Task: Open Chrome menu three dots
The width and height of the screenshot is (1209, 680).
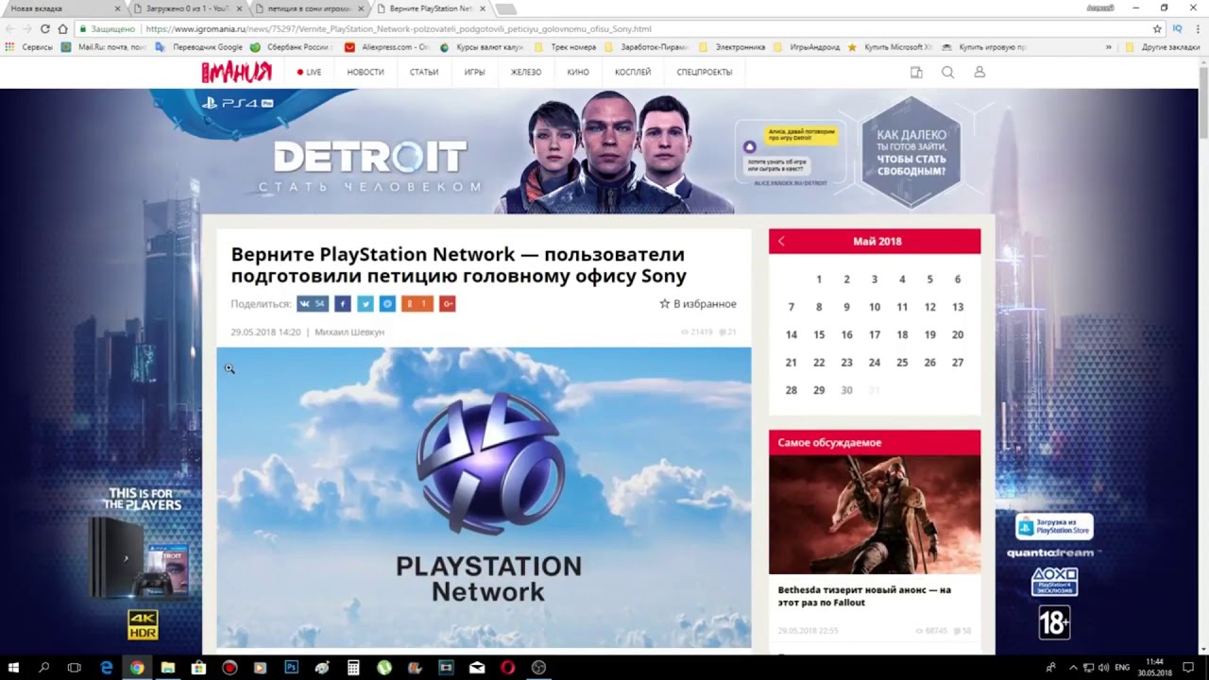Action: (x=1197, y=28)
